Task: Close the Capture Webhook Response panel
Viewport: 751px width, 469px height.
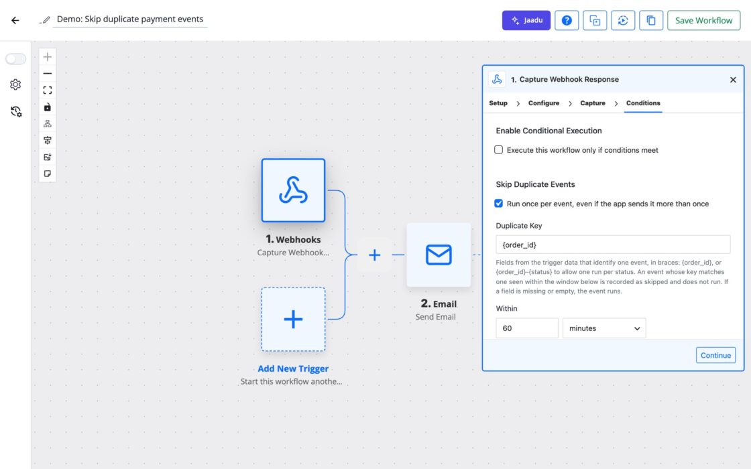Action: pyautogui.click(x=733, y=80)
